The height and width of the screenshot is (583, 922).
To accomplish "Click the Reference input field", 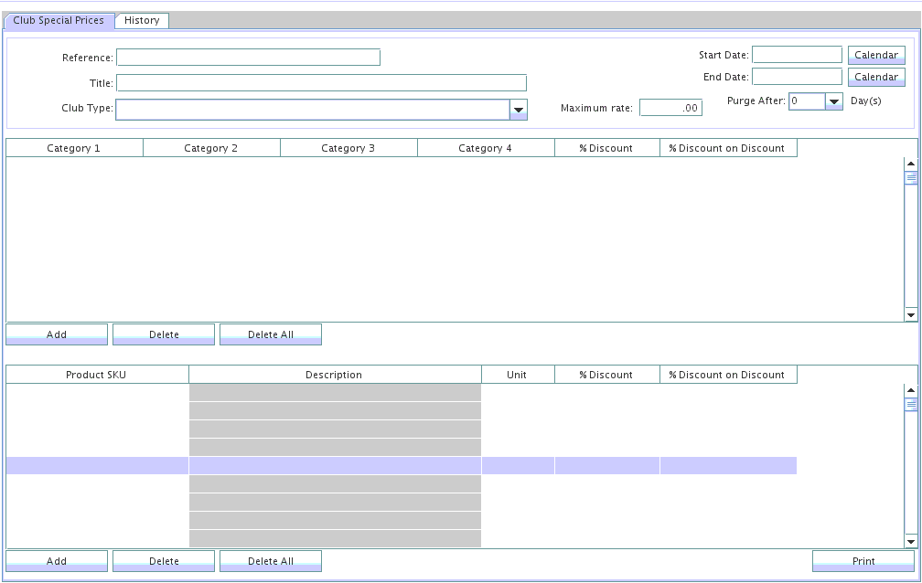I will [x=248, y=58].
